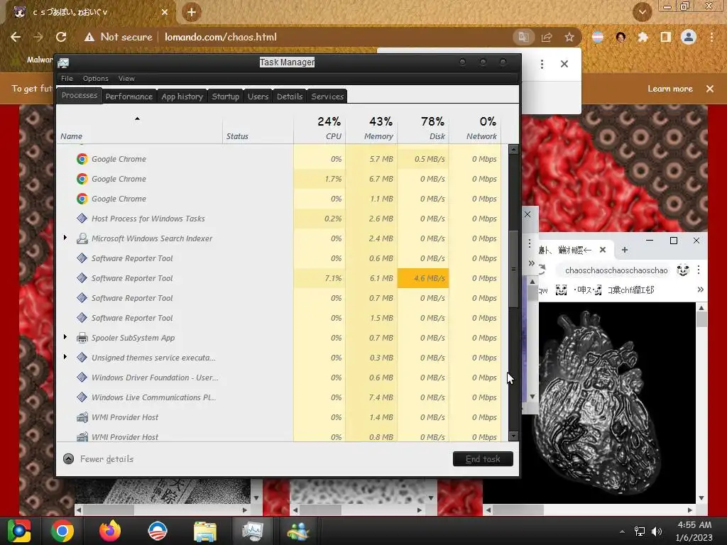Click the share page icon
Image resolution: width=727 pixels, height=545 pixels.
click(x=547, y=37)
